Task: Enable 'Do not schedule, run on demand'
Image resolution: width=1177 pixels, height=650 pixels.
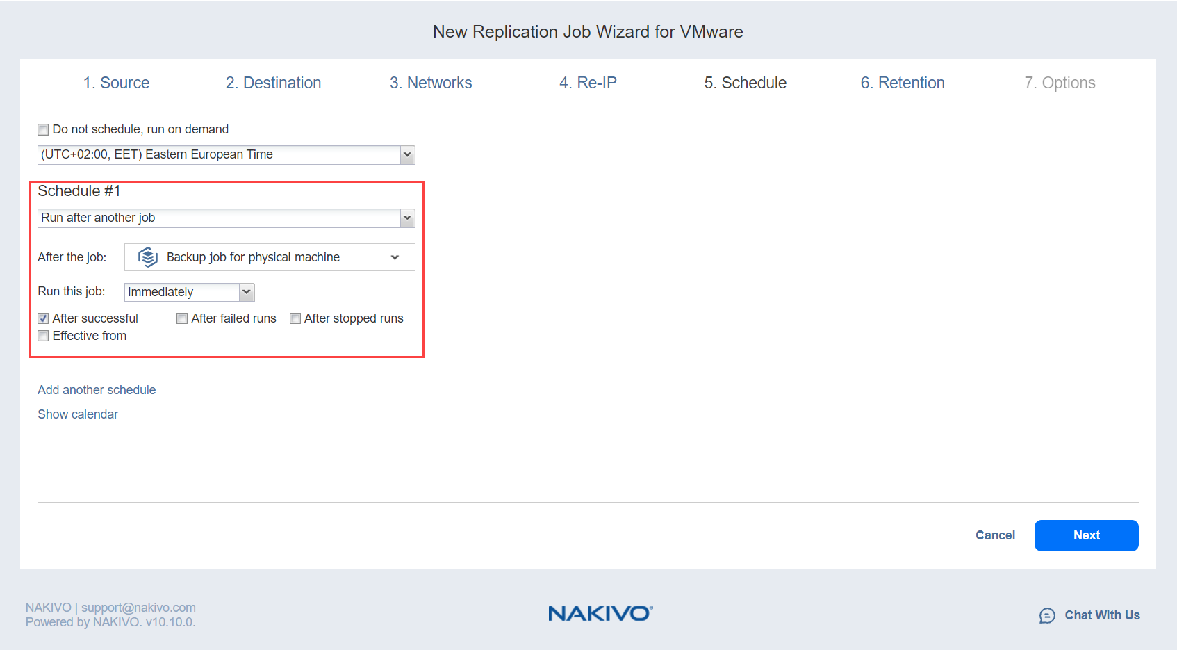Action: click(44, 130)
